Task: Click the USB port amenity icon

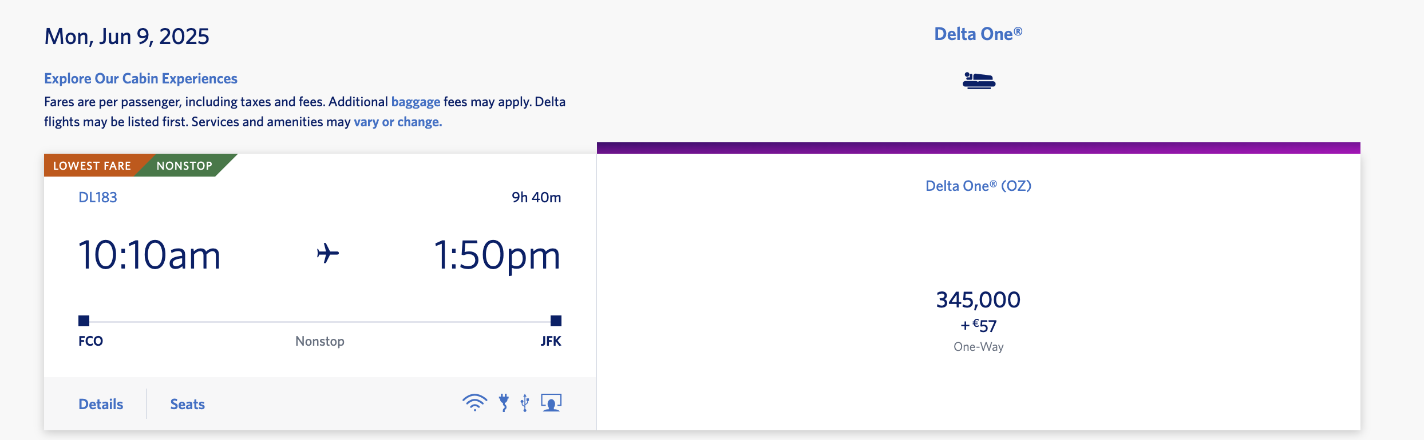Action: (525, 403)
